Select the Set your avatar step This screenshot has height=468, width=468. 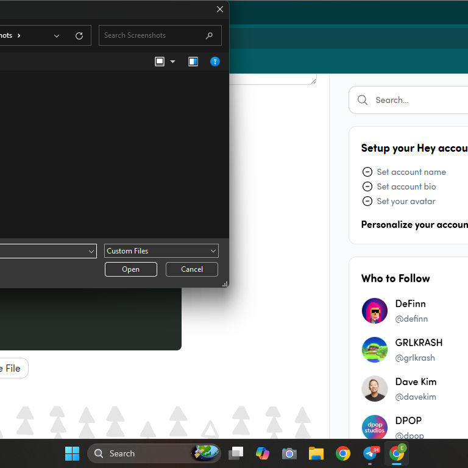point(406,201)
